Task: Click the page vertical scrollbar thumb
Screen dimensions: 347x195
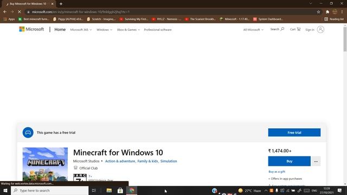Action: [345, 39]
